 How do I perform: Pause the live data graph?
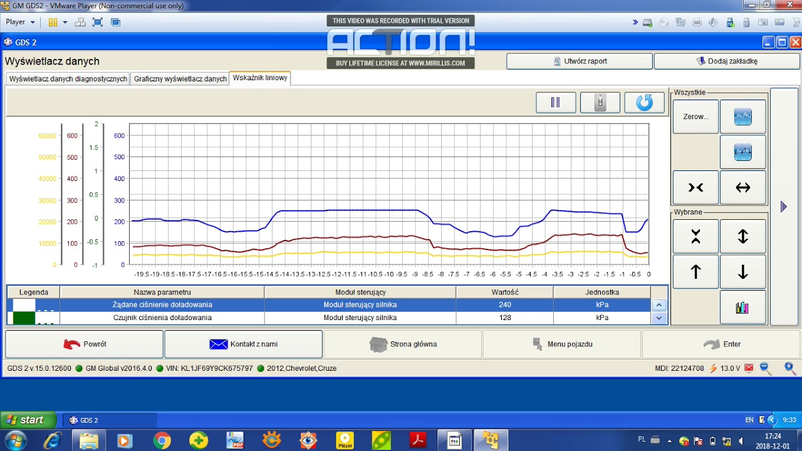[556, 103]
